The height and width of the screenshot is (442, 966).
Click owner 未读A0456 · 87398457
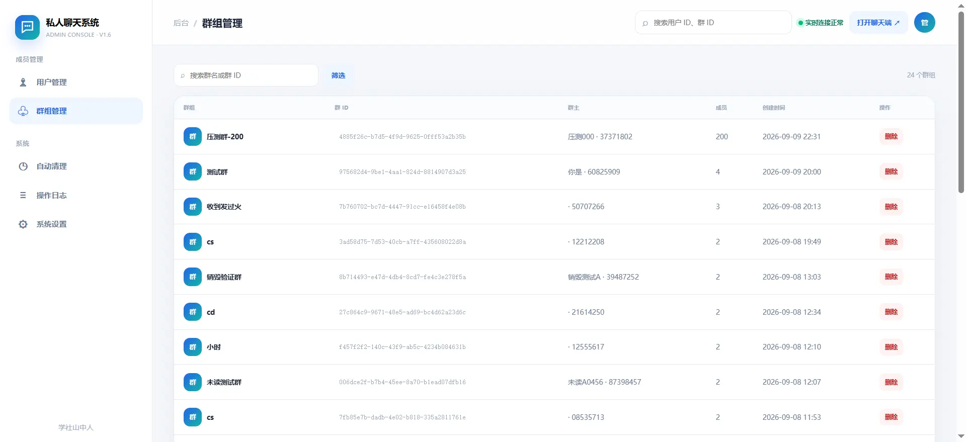coord(604,382)
